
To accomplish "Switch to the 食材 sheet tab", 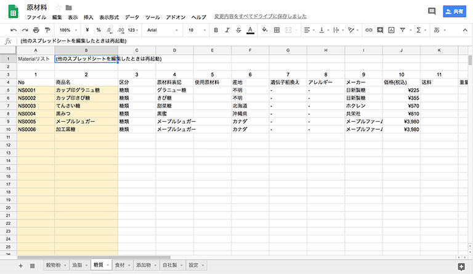I will (122, 265).
